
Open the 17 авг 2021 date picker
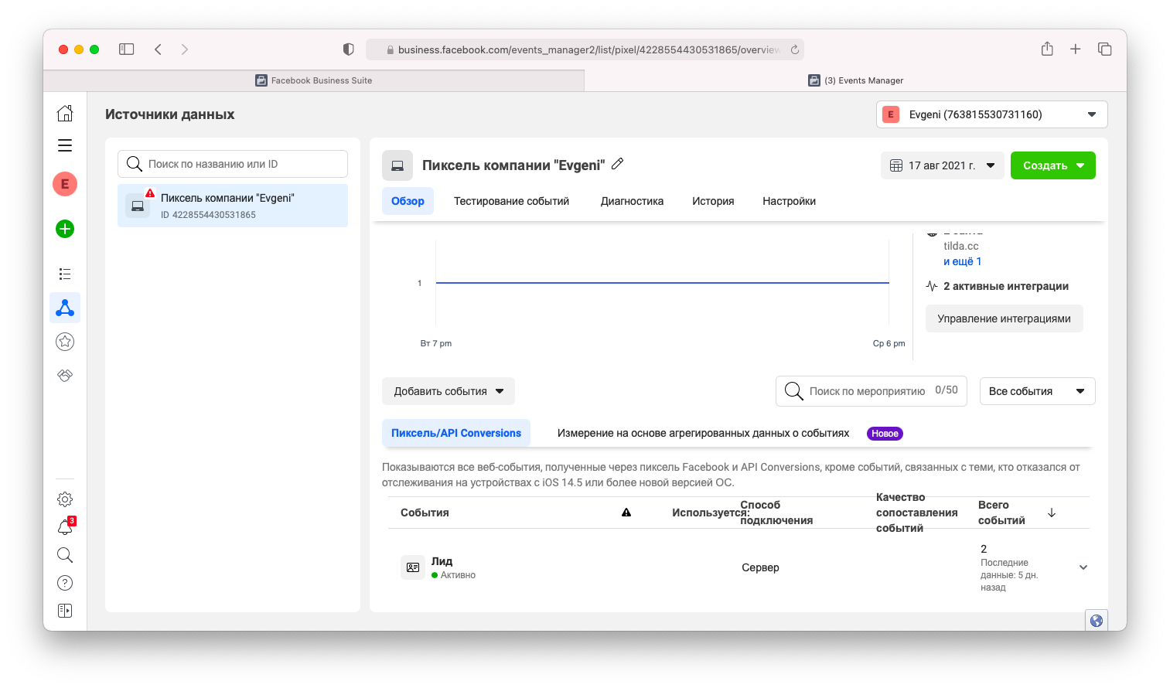click(943, 165)
